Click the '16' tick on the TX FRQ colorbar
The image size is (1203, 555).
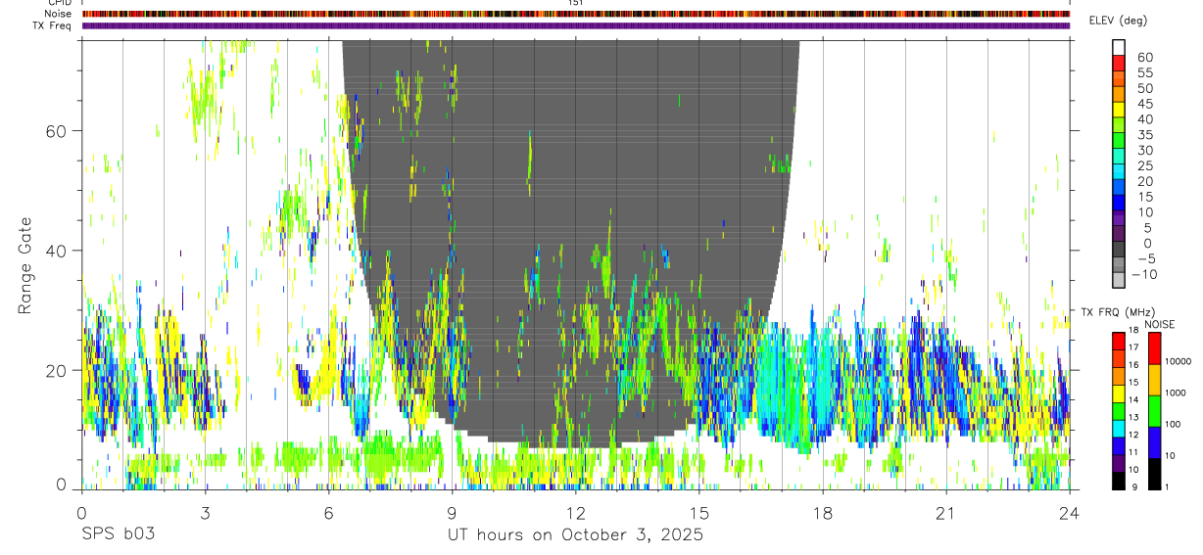pos(1134,365)
